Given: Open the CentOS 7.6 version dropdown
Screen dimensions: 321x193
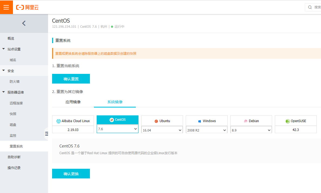Looking at the screenshot, I should pyautogui.click(x=117, y=129).
